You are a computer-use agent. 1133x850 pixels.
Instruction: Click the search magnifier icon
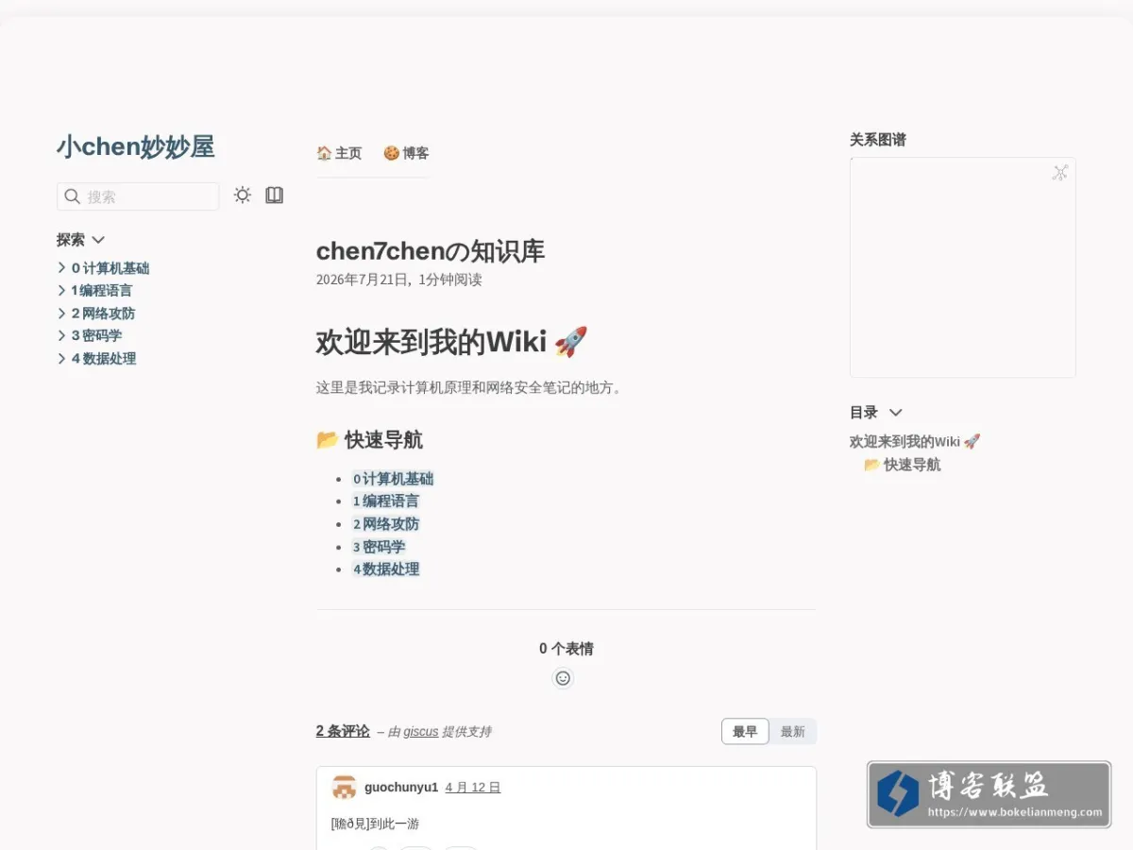click(x=72, y=196)
